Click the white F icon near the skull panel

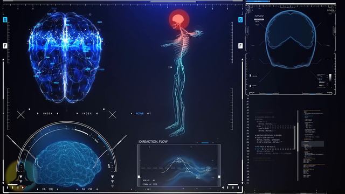coord(240,46)
